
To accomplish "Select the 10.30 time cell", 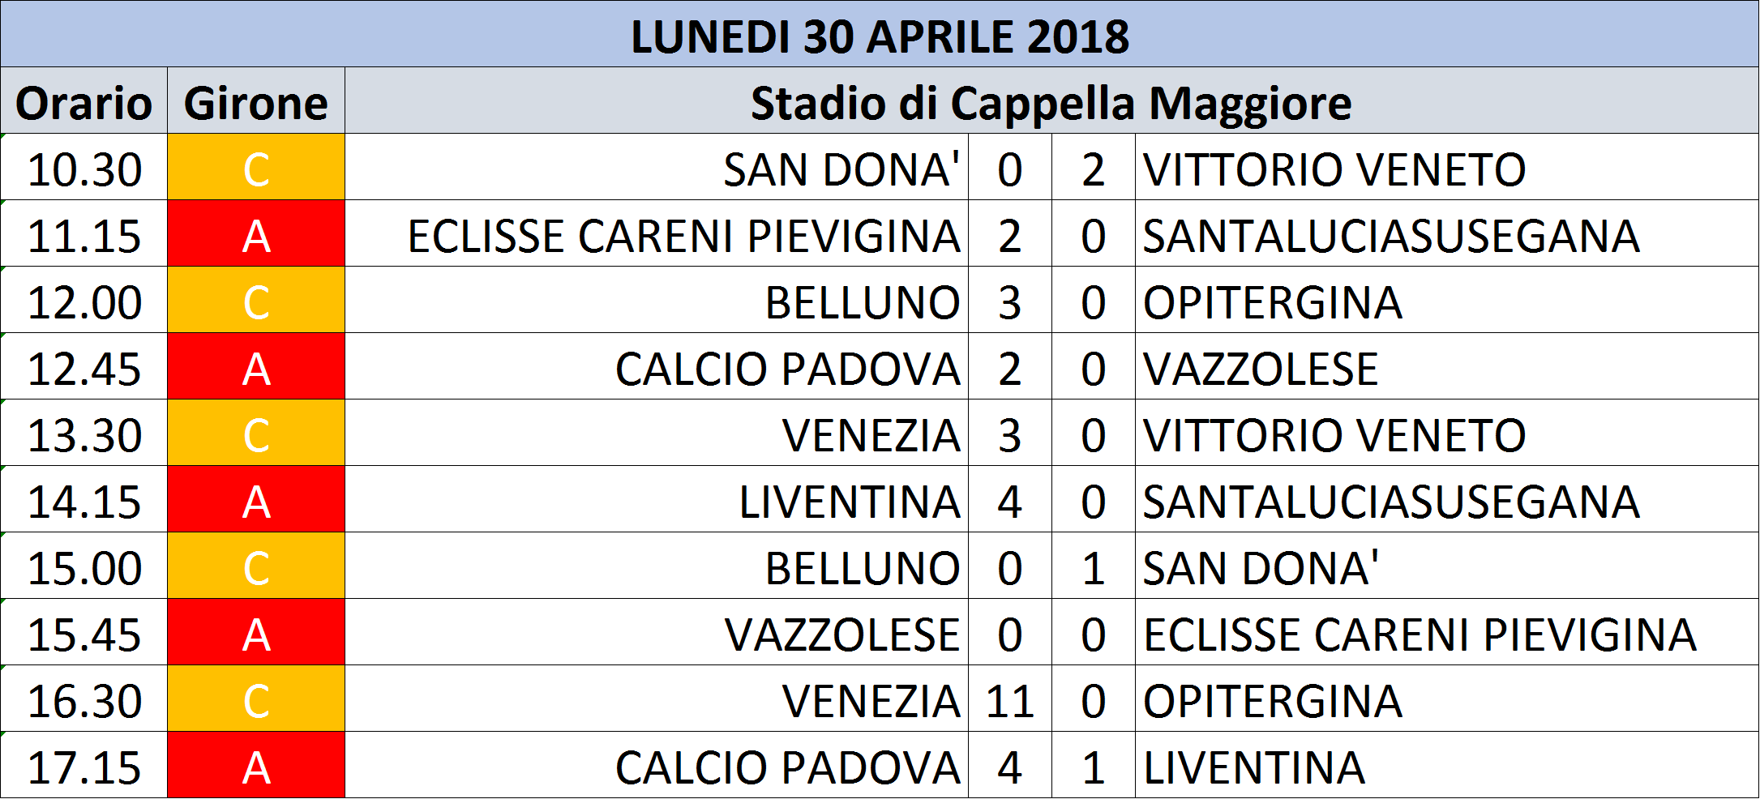I will tap(84, 167).
